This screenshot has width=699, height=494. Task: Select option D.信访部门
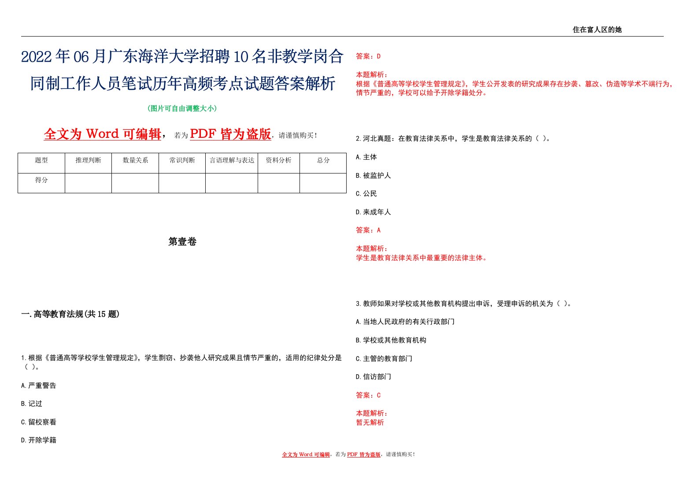[x=374, y=377]
